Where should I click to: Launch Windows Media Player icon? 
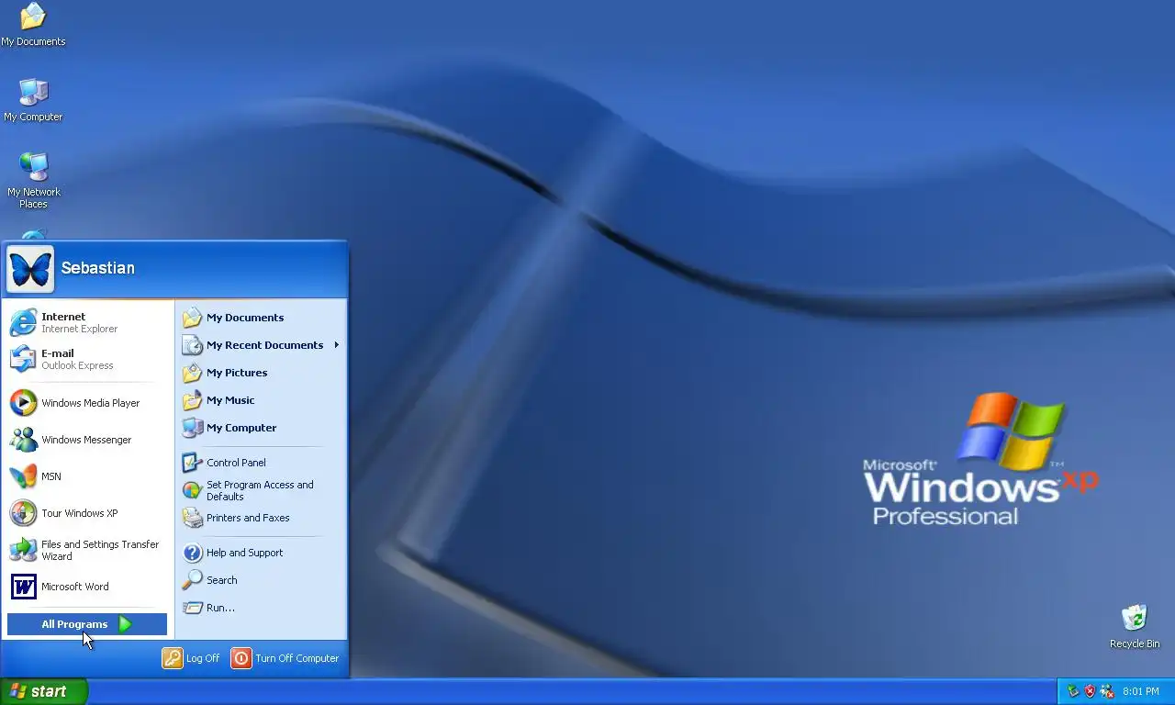click(23, 403)
